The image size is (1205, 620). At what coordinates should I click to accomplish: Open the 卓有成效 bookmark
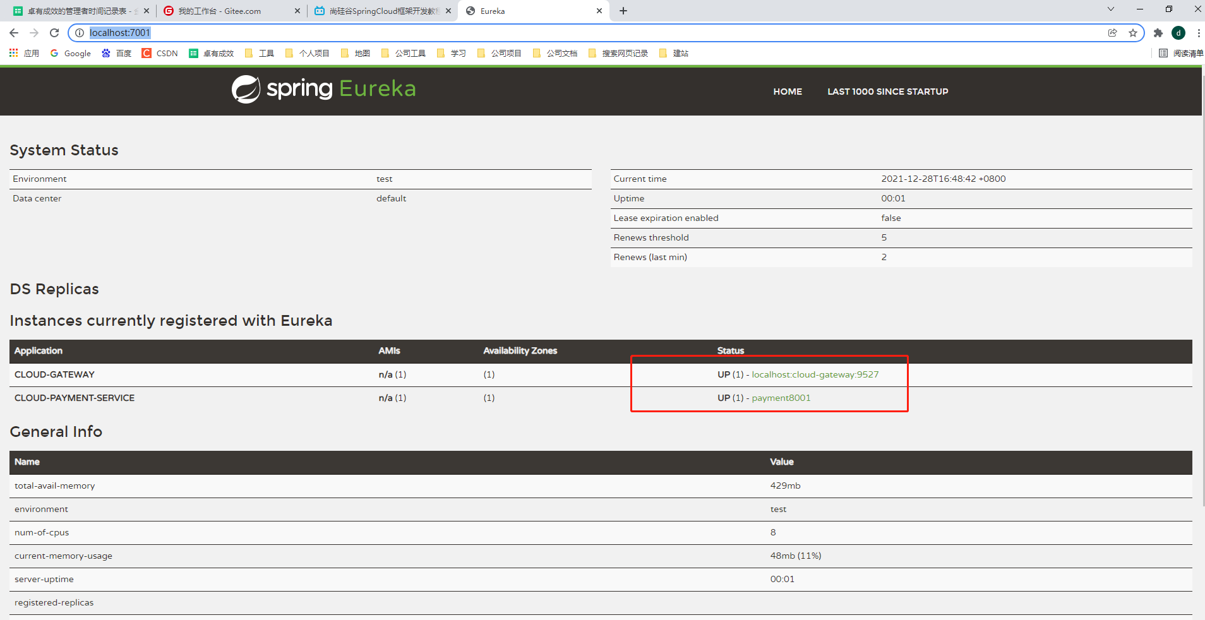(x=212, y=53)
